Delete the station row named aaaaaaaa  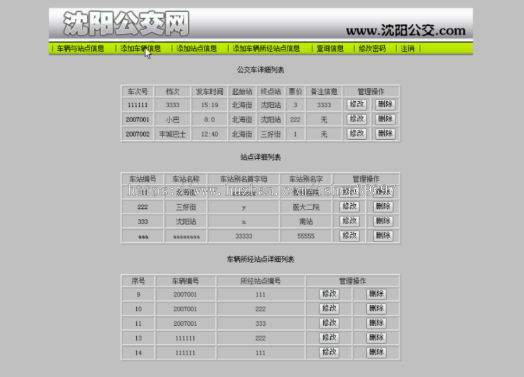pyautogui.click(x=383, y=236)
